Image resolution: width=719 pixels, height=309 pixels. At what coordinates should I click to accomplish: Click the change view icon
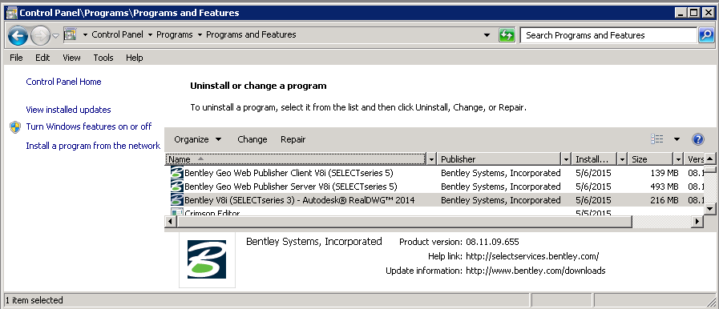[656, 139]
